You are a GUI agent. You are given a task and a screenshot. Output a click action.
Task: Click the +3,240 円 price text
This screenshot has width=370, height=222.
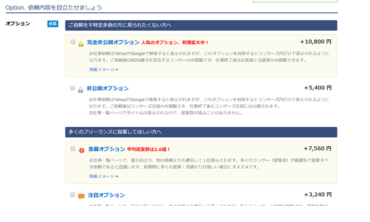point(318,195)
